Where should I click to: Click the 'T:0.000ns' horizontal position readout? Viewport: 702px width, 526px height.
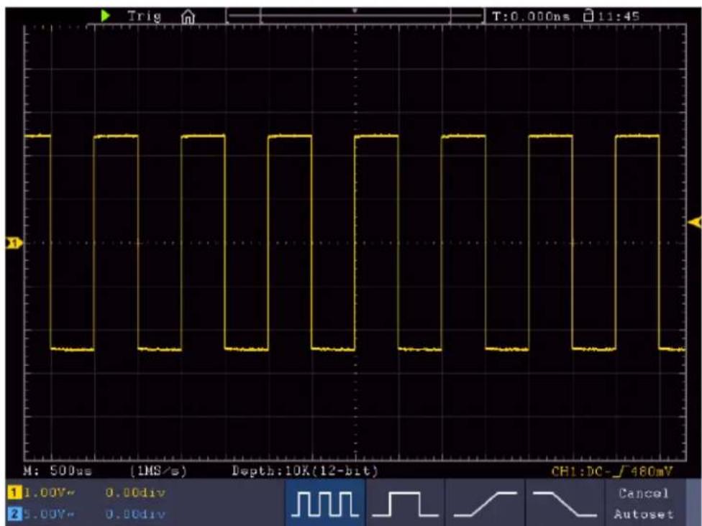pyautogui.click(x=531, y=17)
